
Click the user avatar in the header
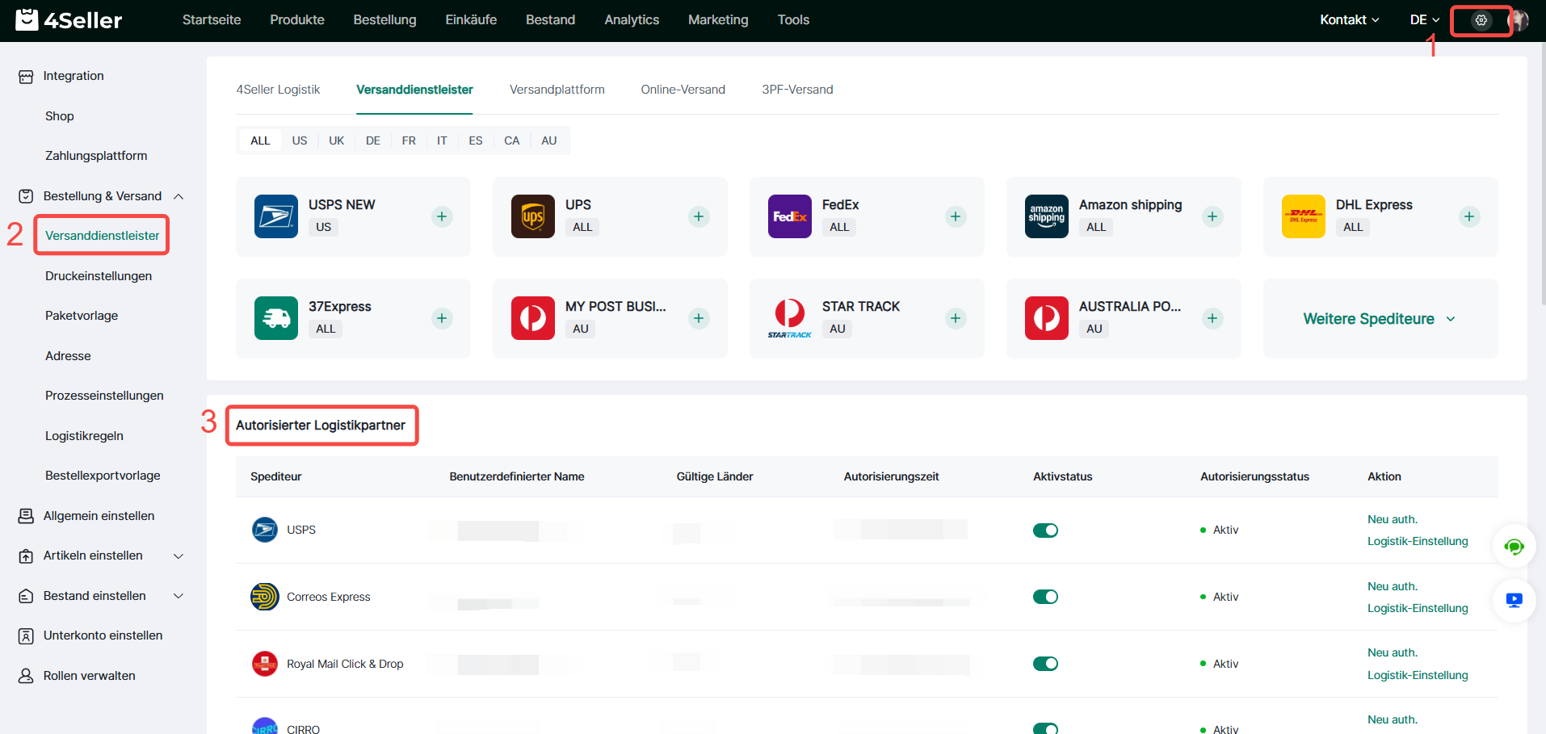[x=1519, y=20]
